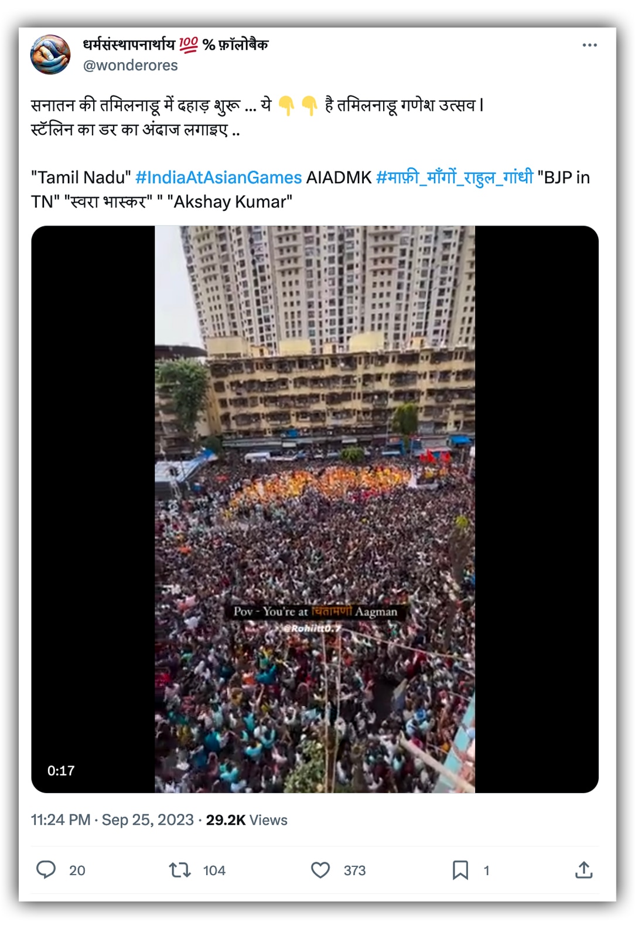Open the three-dot more options menu
The width and height of the screenshot is (635, 929).
589,45
